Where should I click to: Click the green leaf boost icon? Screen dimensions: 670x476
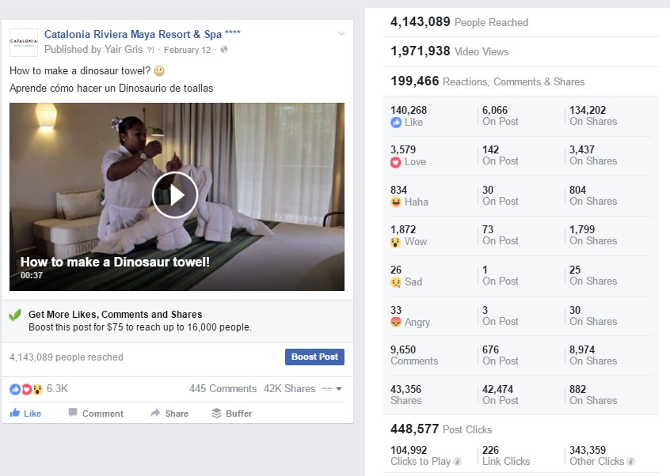[x=15, y=315]
